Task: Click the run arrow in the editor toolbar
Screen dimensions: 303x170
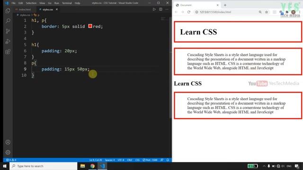Action: [x=154, y=9]
